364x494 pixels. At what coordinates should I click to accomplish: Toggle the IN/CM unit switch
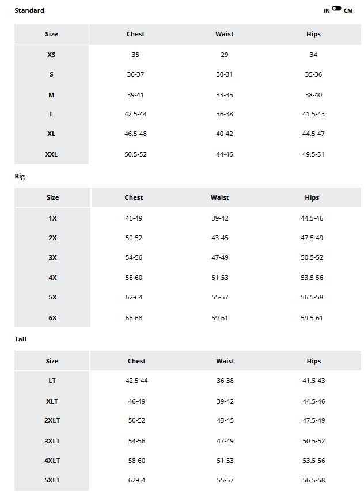click(337, 9)
